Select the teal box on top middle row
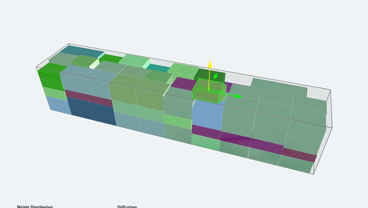Viewport: 368px width, 208px height. click(x=158, y=68)
